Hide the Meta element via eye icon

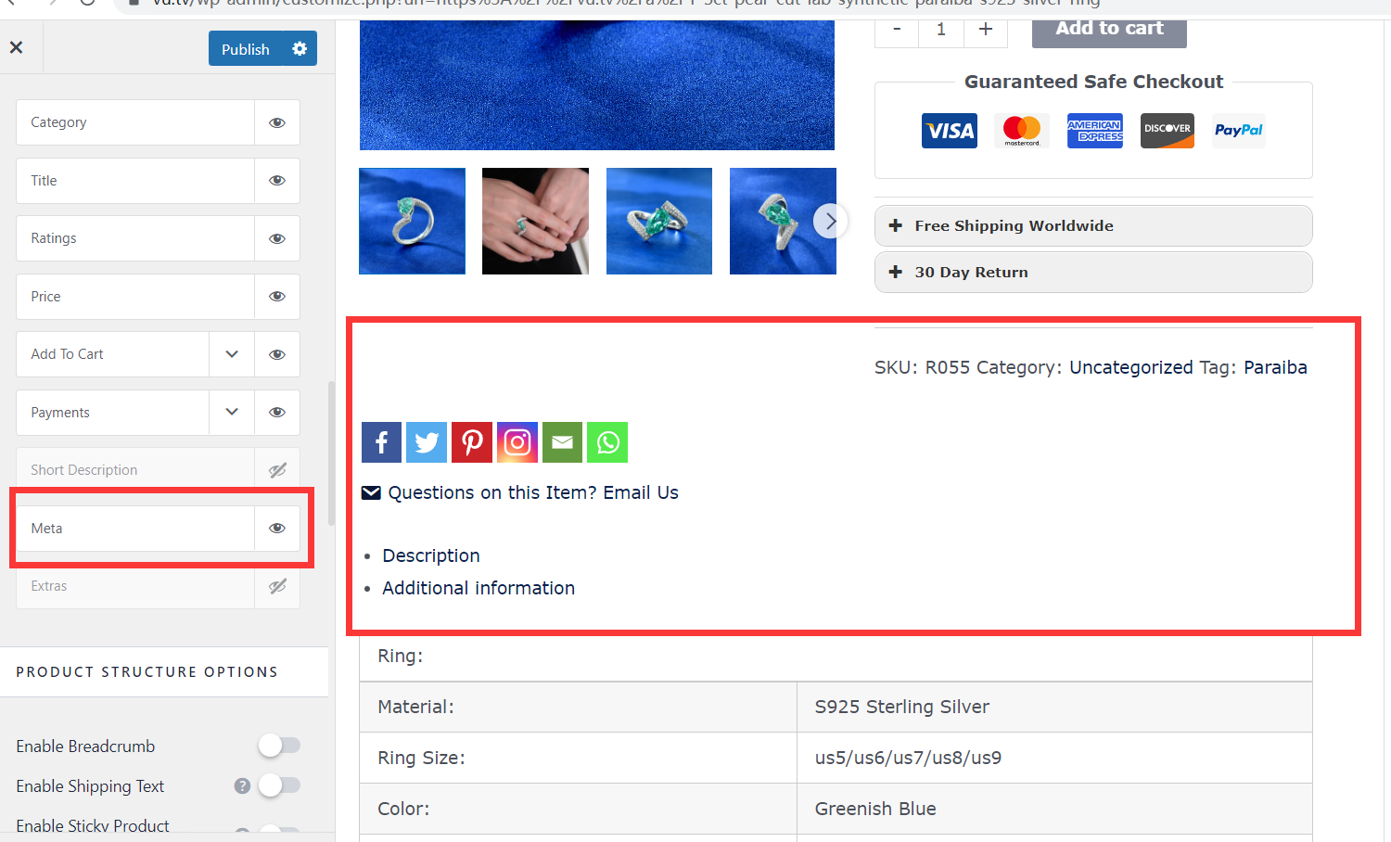(x=277, y=529)
